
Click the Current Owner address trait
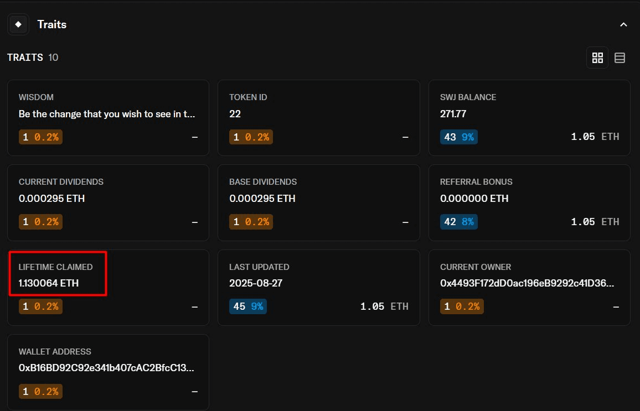tap(529, 287)
